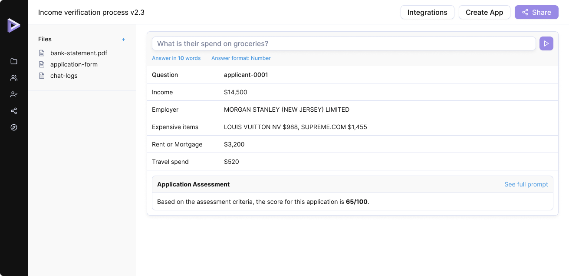Click the file icon beside bank-statement.pdf

click(42, 53)
